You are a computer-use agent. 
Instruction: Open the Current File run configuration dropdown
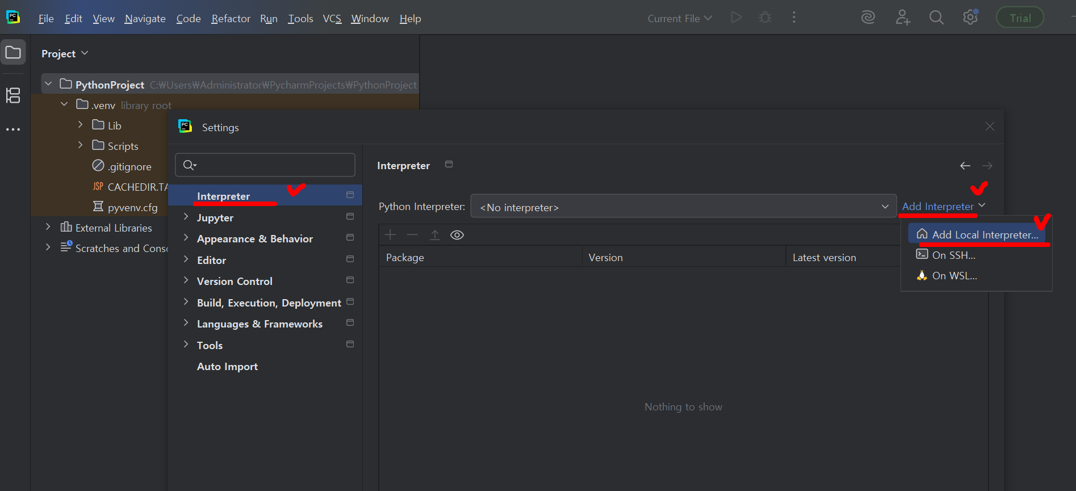pyautogui.click(x=680, y=18)
